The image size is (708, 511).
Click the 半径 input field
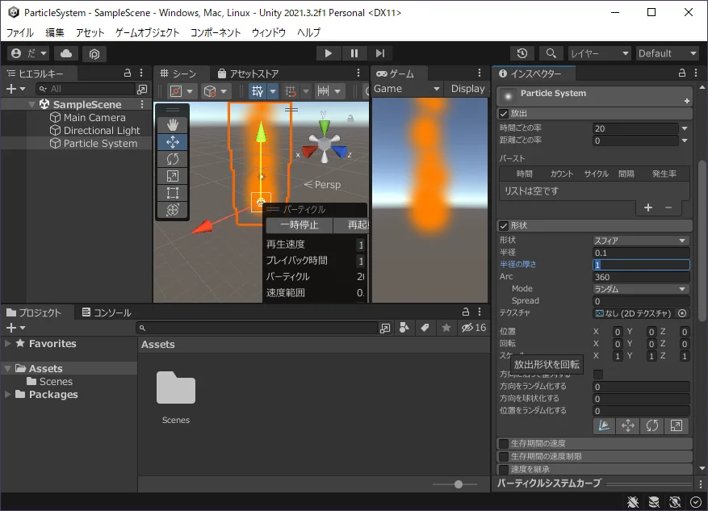pos(641,253)
